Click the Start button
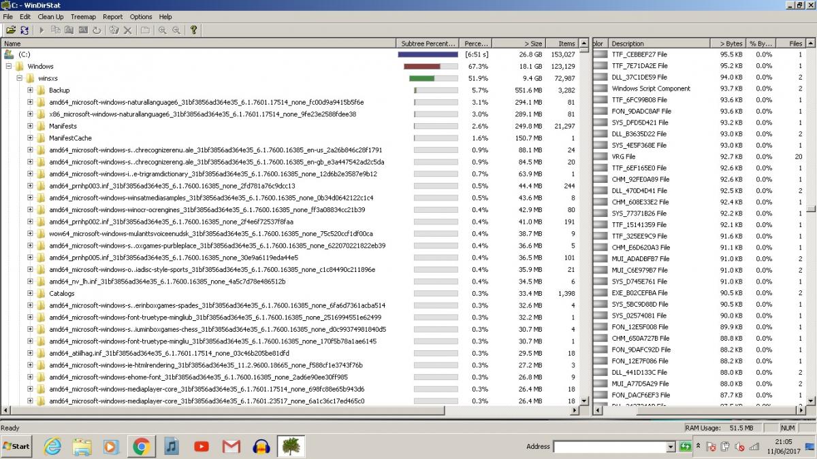The height and width of the screenshot is (459, 817). (x=16, y=446)
